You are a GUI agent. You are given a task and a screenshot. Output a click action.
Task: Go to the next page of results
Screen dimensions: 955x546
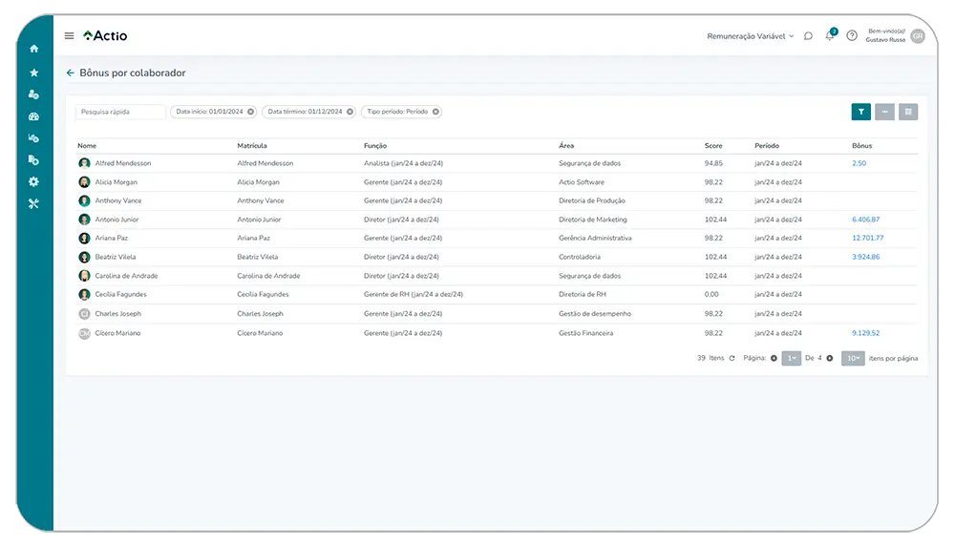coord(830,358)
